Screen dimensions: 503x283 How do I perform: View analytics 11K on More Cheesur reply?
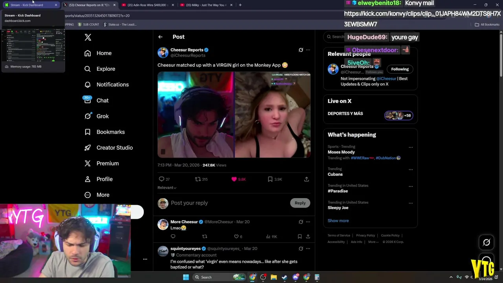(x=272, y=236)
